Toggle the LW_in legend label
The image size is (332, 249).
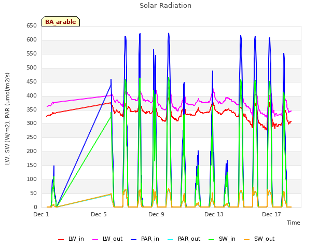[76, 239]
